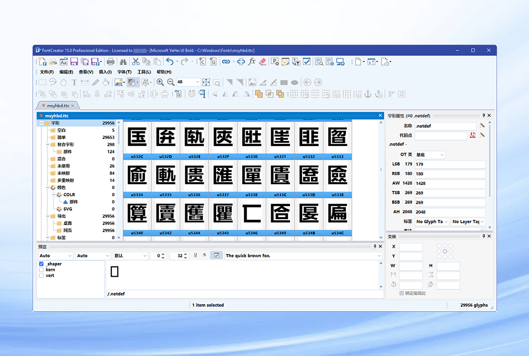The image size is (529, 356).
Task: Click the blue link chain icon
Action: (x=226, y=62)
